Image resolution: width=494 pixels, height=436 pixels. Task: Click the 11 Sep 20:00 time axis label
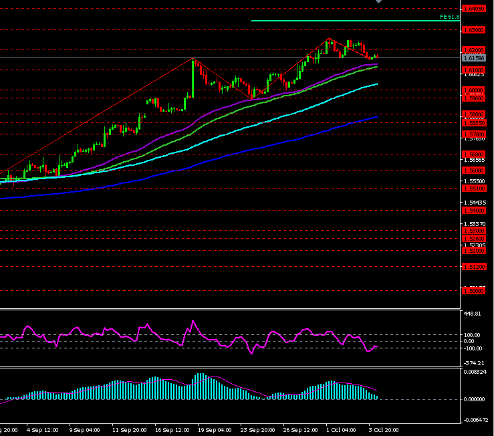pos(130,430)
